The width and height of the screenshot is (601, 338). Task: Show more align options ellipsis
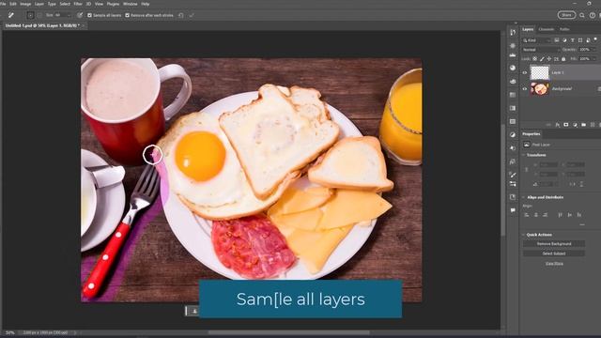point(582,225)
